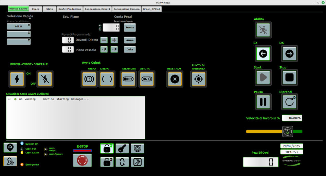Click the green end of the speed slider
Viewport: 326px width, 176px height.
(x=298, y=131)
